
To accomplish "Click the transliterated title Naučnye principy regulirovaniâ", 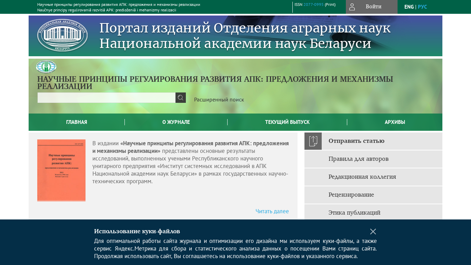I will (107, 10).
